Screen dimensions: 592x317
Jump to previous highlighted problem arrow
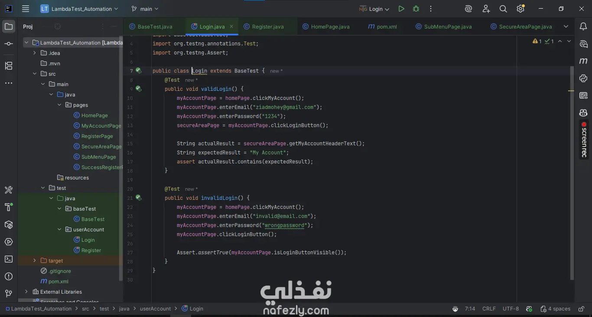560,42
